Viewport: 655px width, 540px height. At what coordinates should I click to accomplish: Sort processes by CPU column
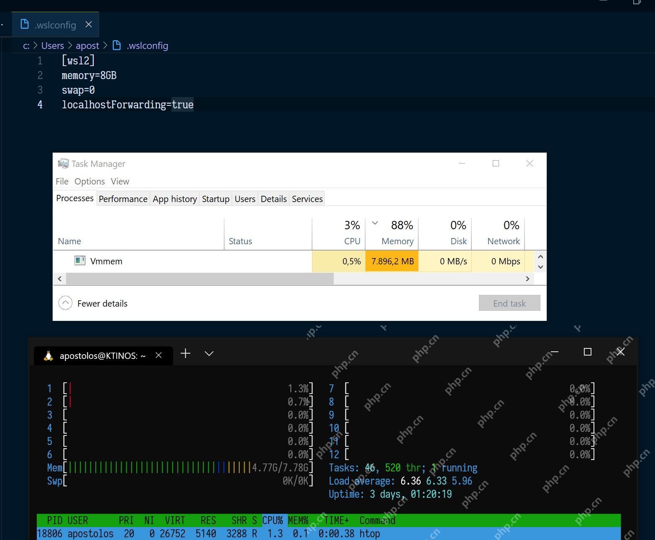point(338,234)
